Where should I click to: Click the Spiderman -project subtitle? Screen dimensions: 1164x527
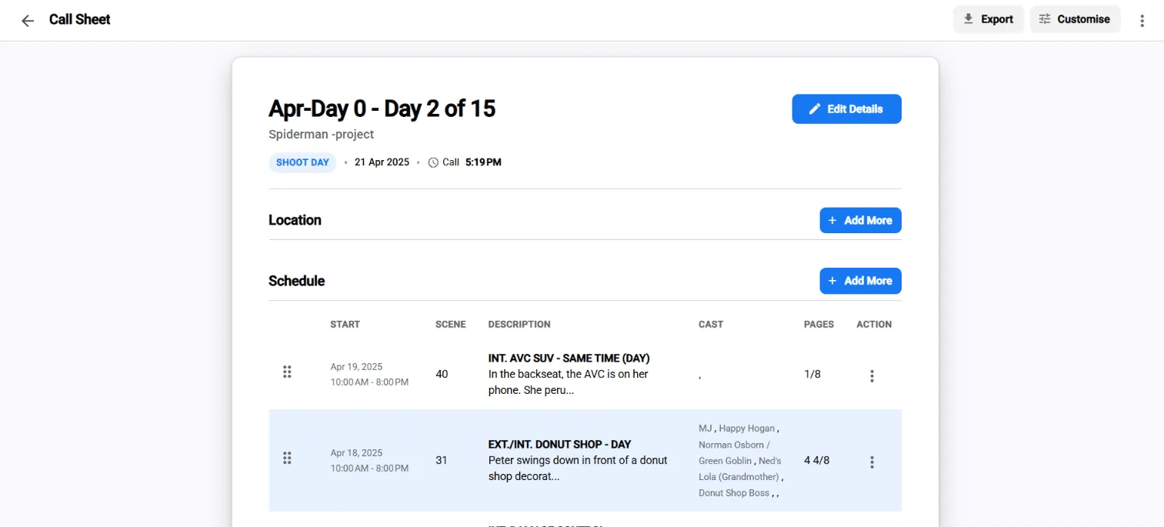321,135
